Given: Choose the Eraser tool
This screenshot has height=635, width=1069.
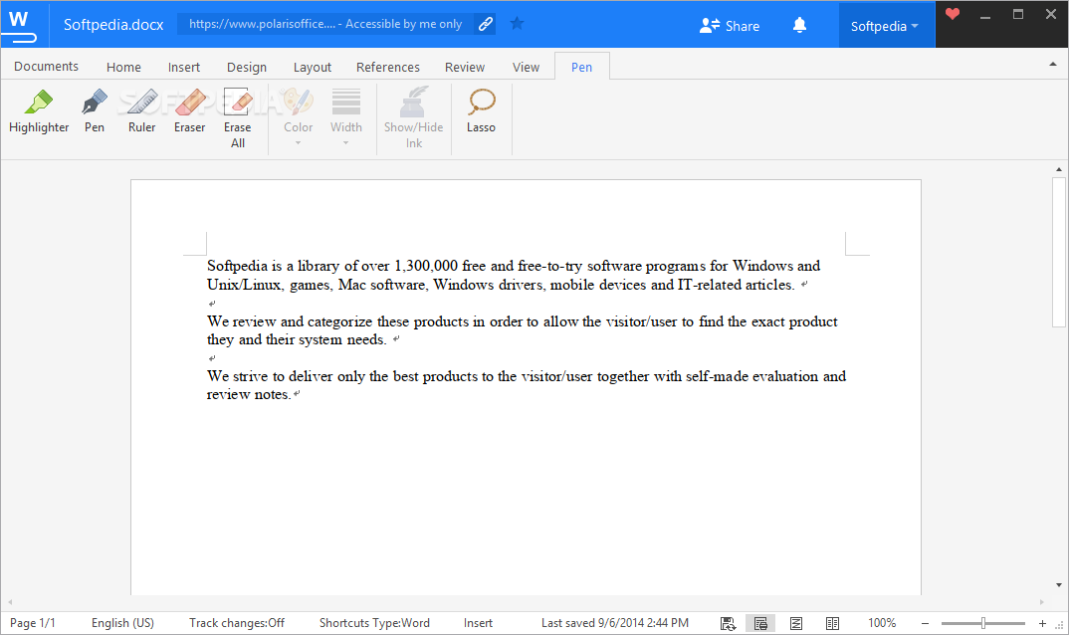Looking at the screenshot, I should [189, 111].
